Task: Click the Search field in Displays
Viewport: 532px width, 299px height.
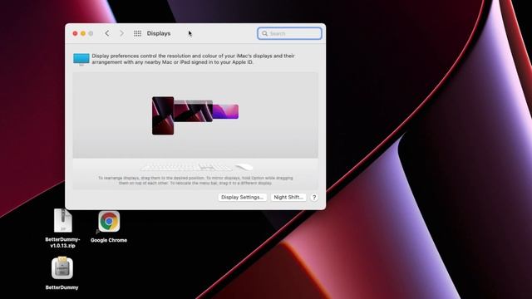Action: [289, 33]
